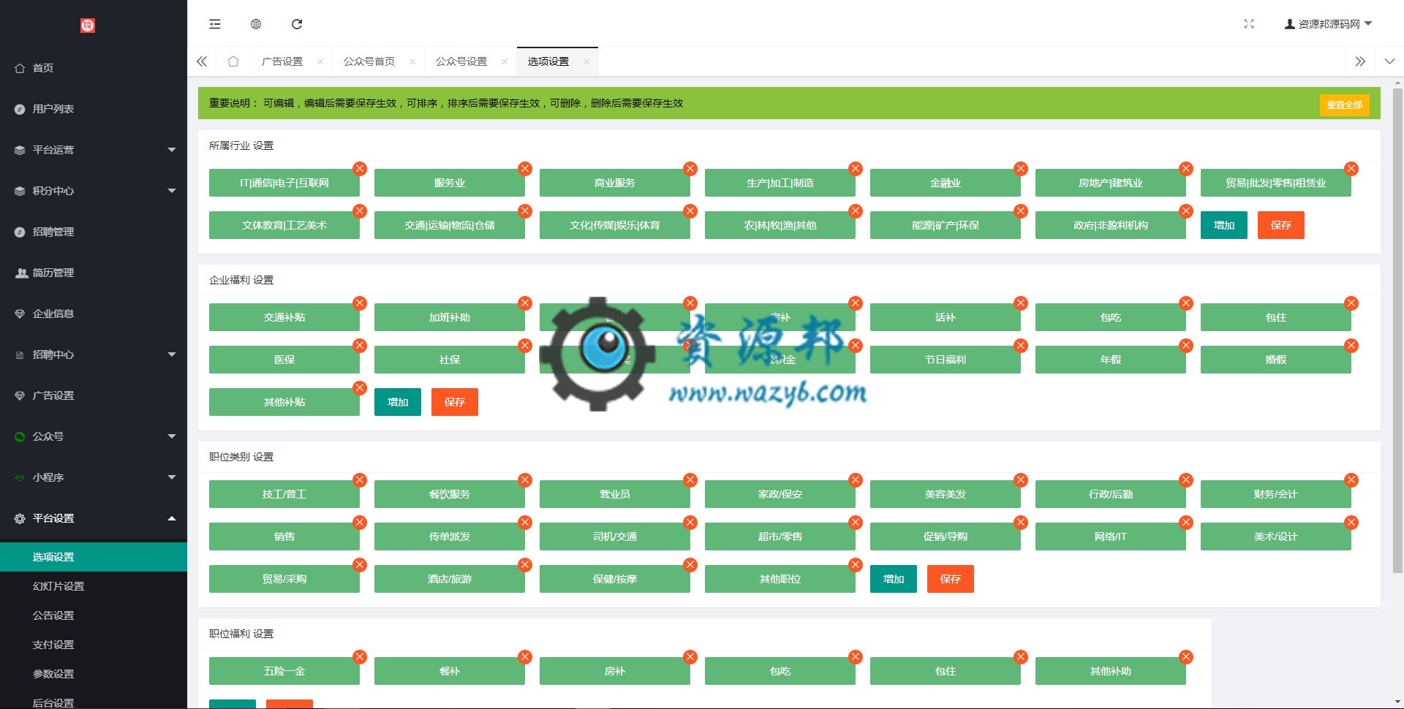This screenshot has height=709, width=1404.
Task: Toggle the sidebar collapse menu icon
Action: point(215,24)
